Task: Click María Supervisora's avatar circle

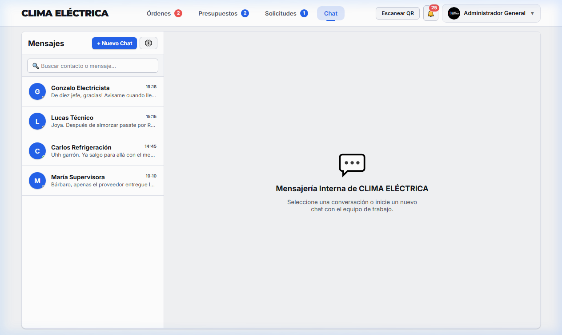Action: (37, 181)
